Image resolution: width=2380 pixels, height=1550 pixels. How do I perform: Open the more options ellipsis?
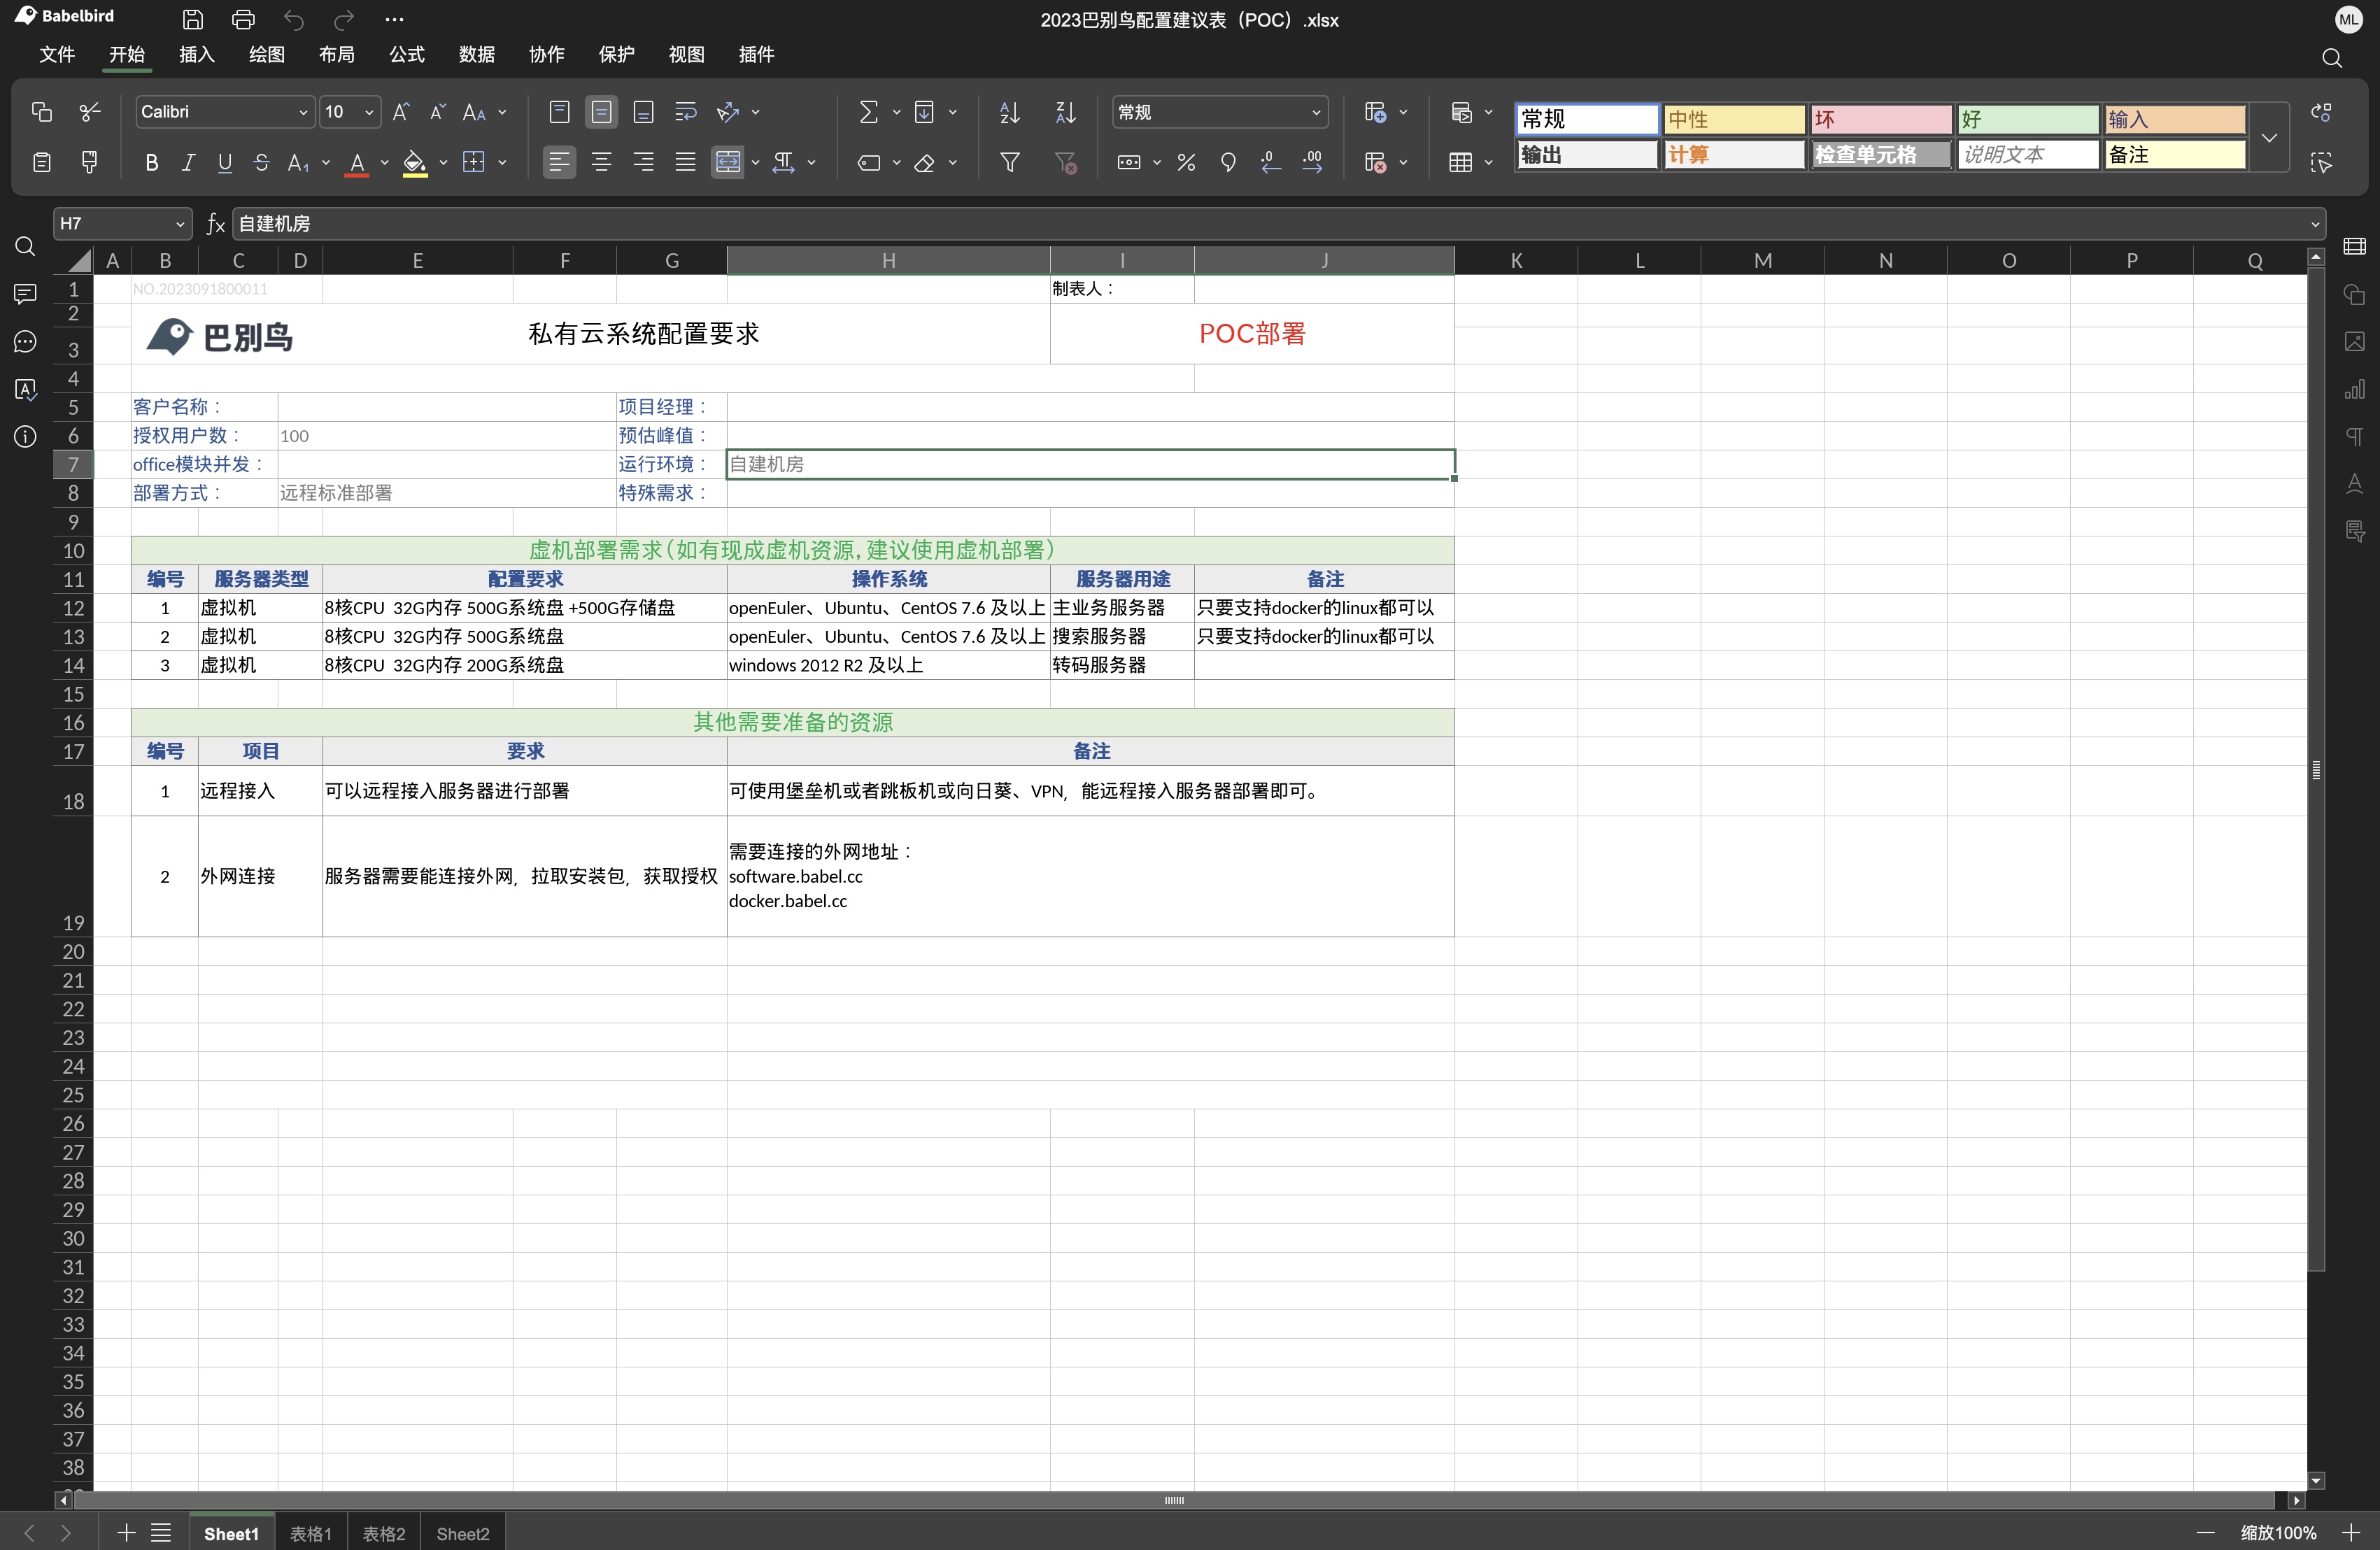(x=395, y=19)
